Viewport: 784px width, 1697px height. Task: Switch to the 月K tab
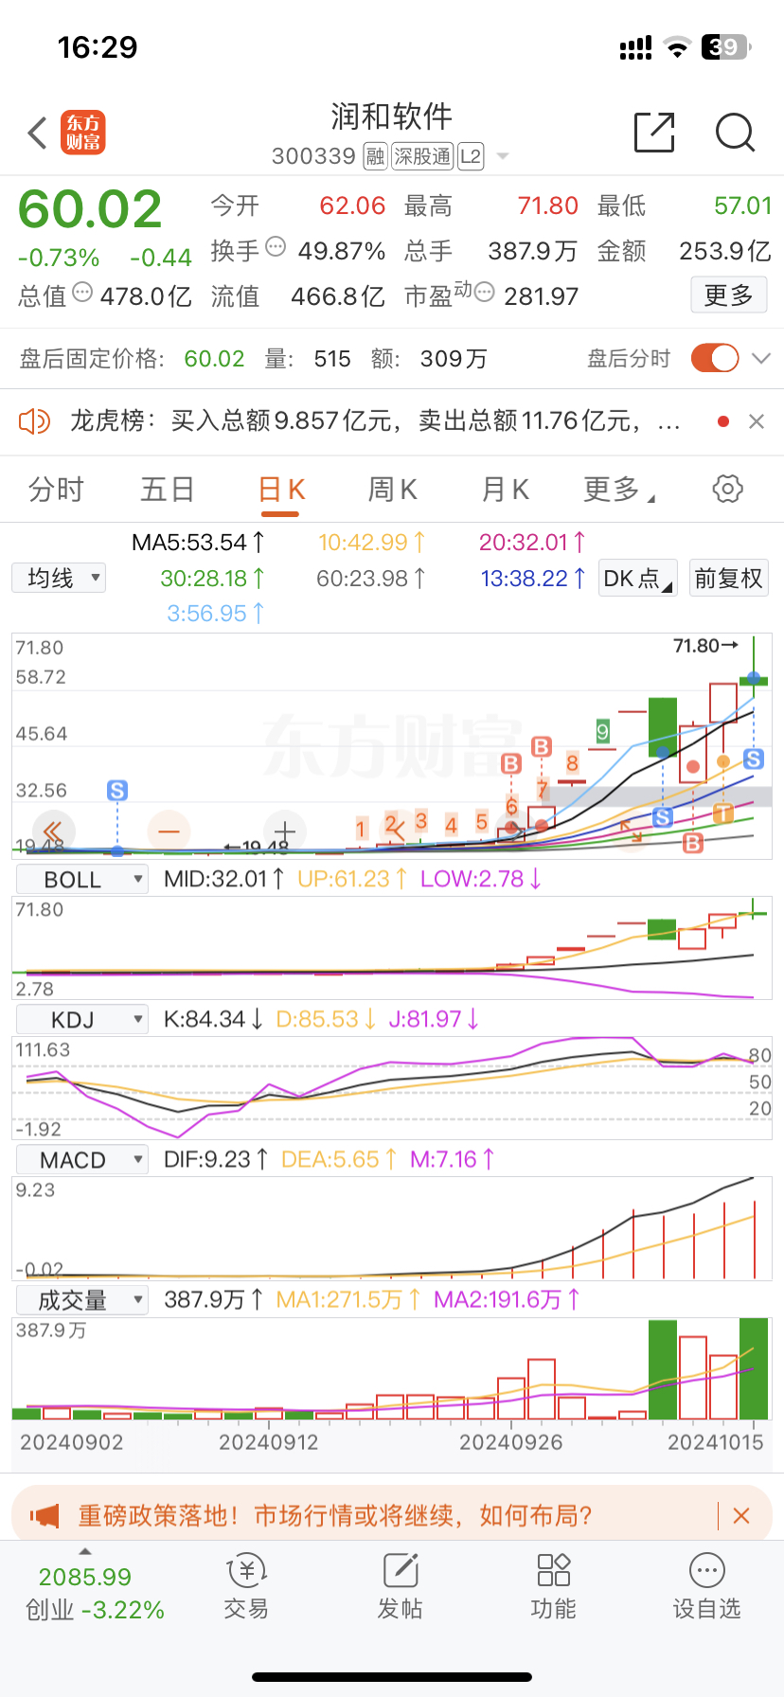[x=505, y=490]
